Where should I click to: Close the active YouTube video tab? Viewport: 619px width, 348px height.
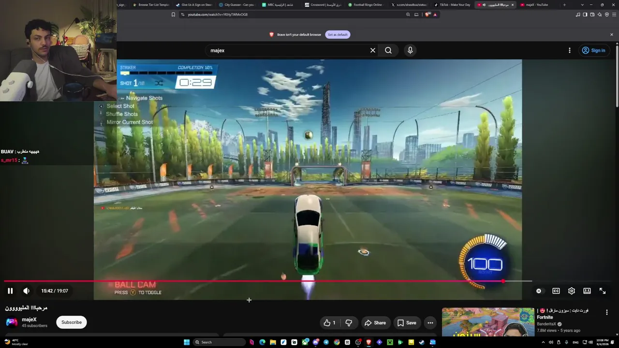513,5
